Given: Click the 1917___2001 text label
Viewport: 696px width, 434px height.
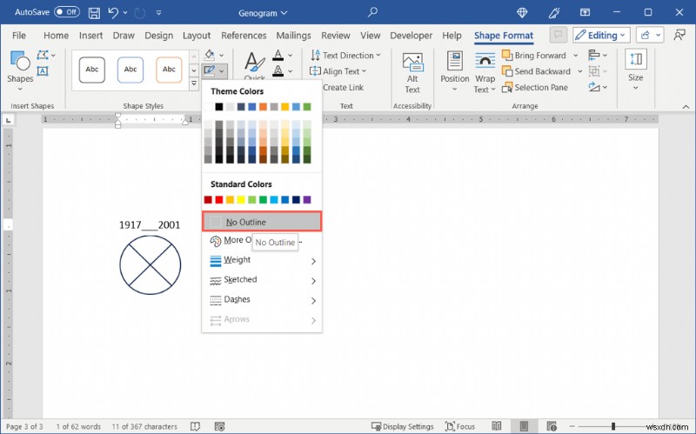Looking at the screenshot, I should (150, 225).
